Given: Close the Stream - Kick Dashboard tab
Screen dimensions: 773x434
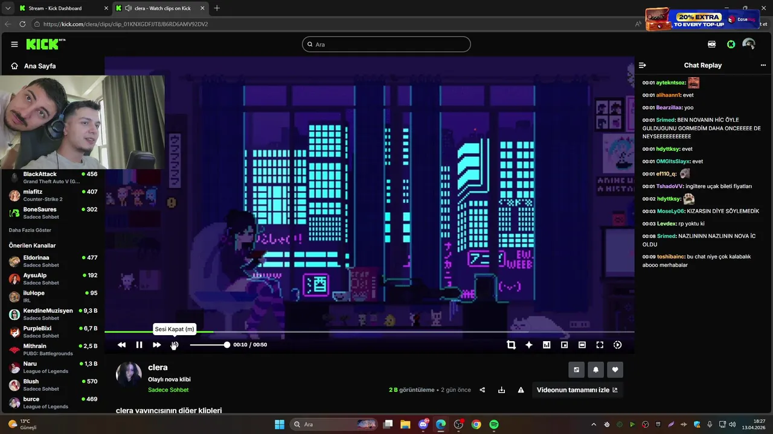Looking at the screenshot, I should pos(106,8).
